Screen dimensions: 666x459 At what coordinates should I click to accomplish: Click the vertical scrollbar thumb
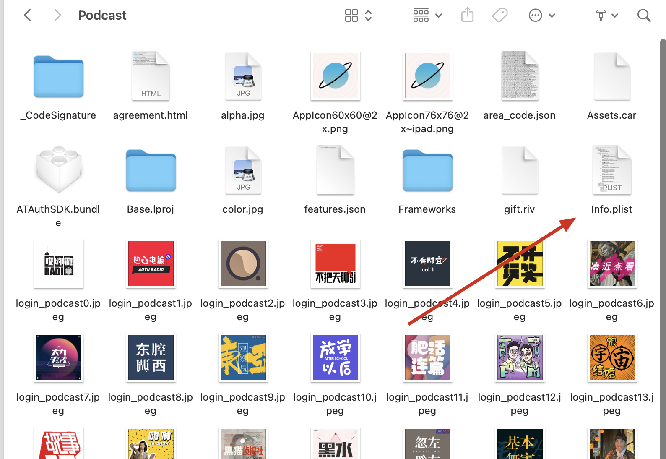click(x=663, y=248)
